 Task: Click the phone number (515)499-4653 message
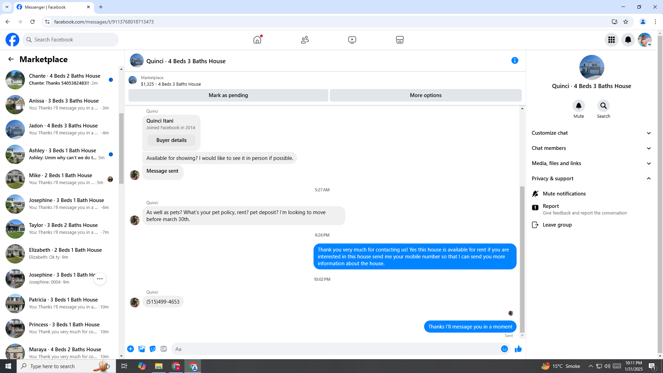pyautogui.click(x=163, y=302)
